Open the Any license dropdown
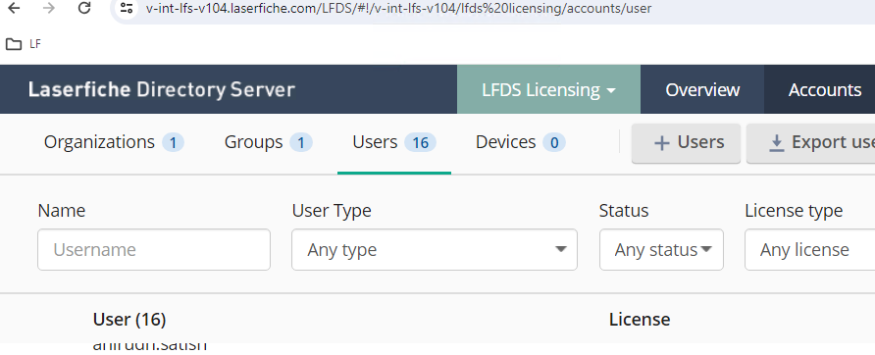This screenshot has height=355, width=875. pos(810,249)
